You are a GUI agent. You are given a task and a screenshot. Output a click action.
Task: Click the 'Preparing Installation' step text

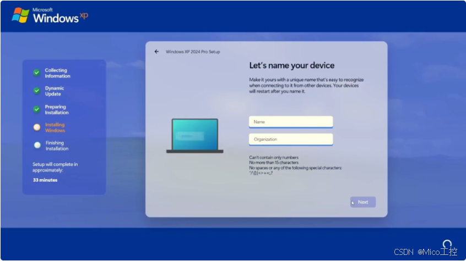pos(57,110)
